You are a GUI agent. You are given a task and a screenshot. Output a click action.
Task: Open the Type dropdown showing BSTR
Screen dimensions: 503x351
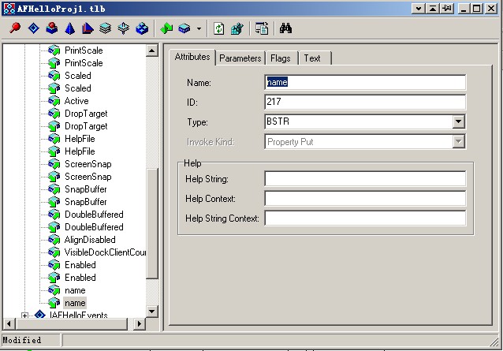458,121
